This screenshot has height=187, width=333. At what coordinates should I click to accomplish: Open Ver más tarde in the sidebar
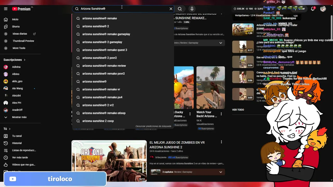tap(20, 157)
